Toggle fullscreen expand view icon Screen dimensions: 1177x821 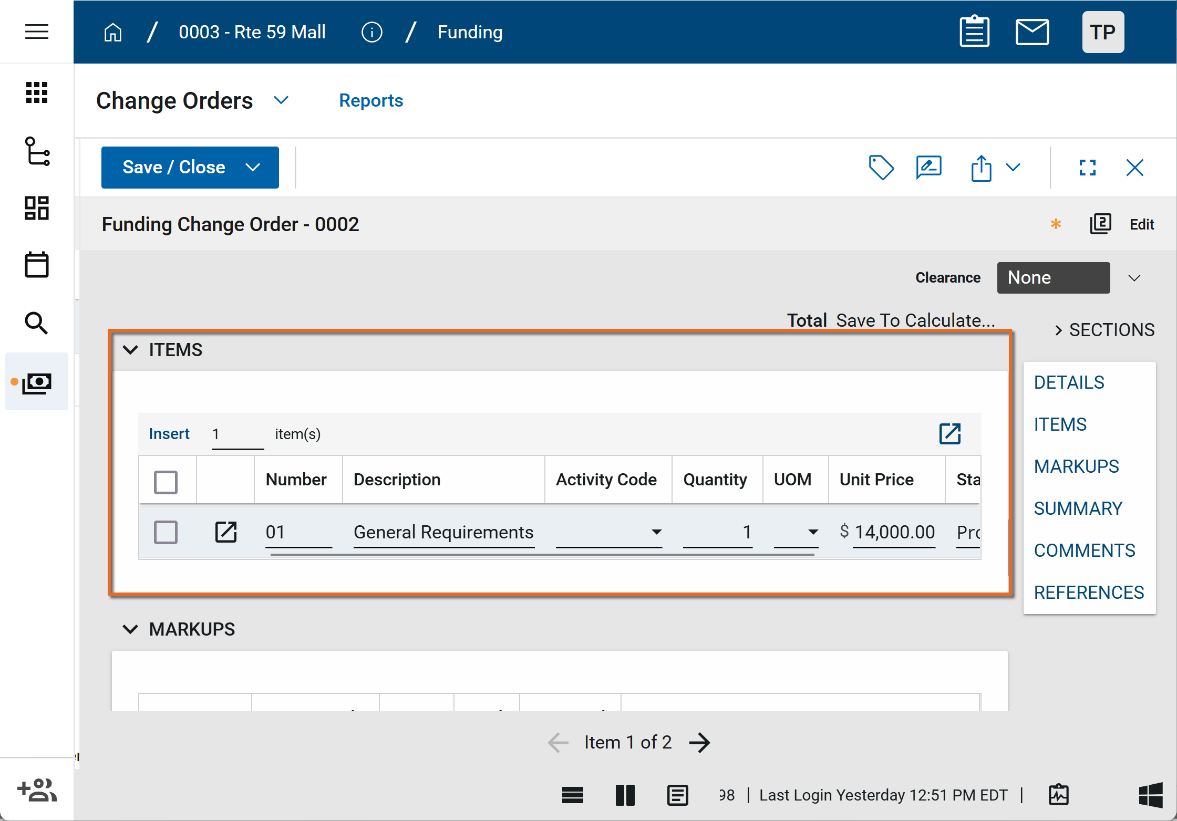pyautogui.click(x=1087, y=168)
